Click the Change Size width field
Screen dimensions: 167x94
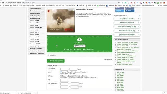click(x=64, y=69)
